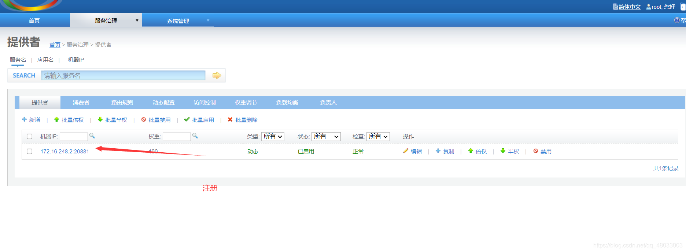
Task: Click the magnifier icon next to 权重 field
Action: 195,136
